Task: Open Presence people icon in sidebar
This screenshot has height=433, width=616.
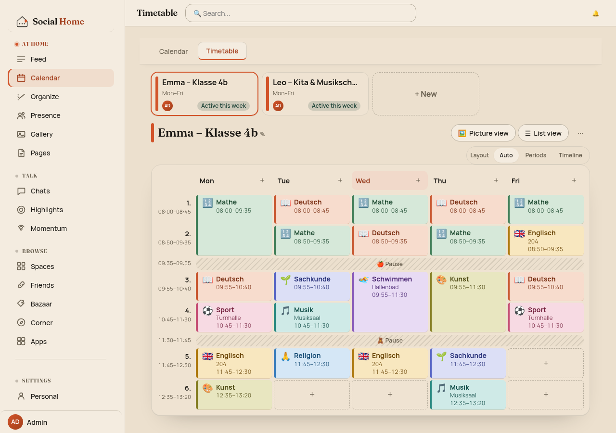Action: (x=21, y=115)
